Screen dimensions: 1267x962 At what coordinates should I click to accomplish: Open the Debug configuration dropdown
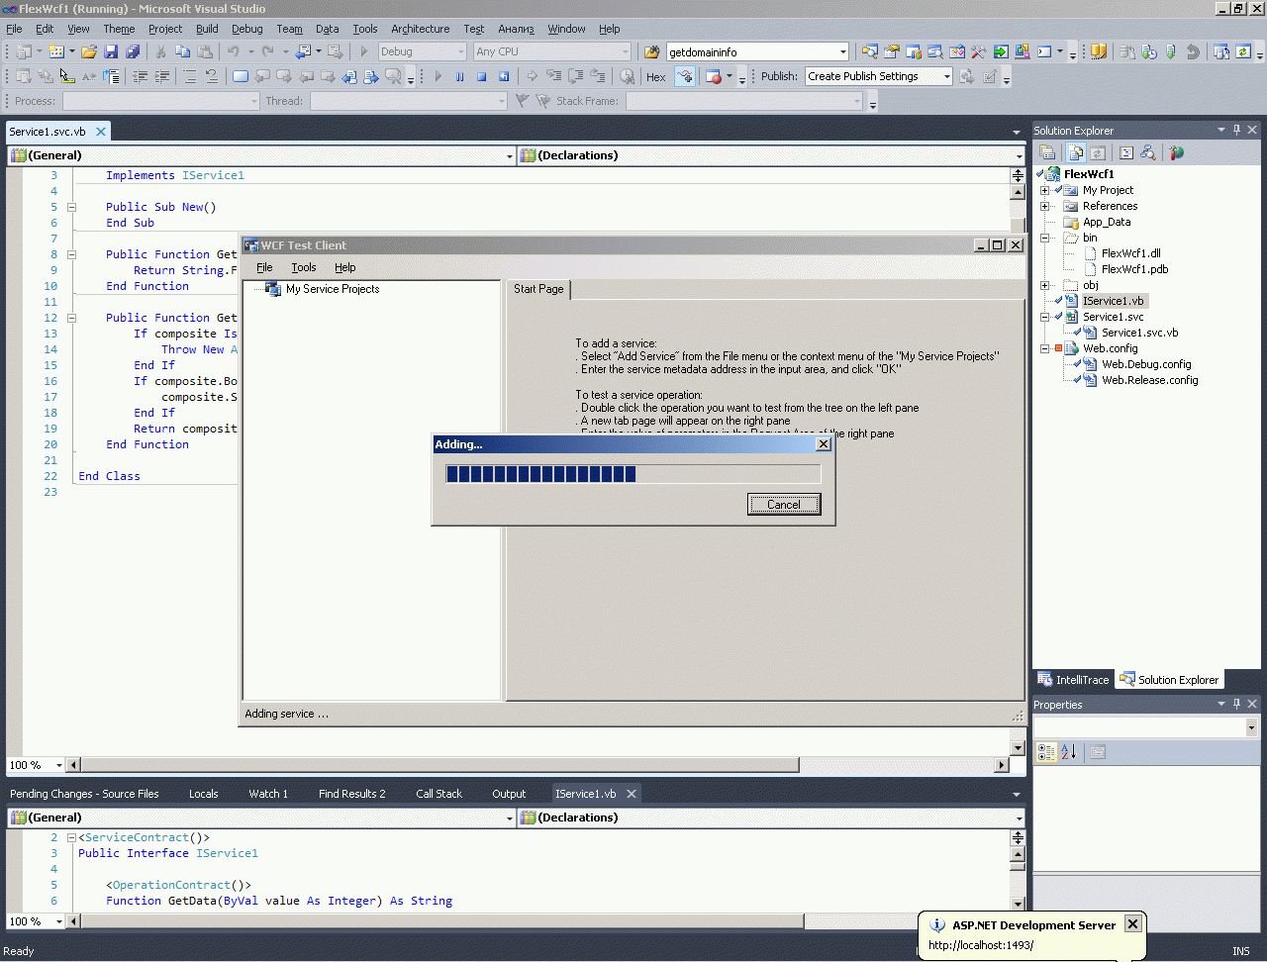point(461,51)
